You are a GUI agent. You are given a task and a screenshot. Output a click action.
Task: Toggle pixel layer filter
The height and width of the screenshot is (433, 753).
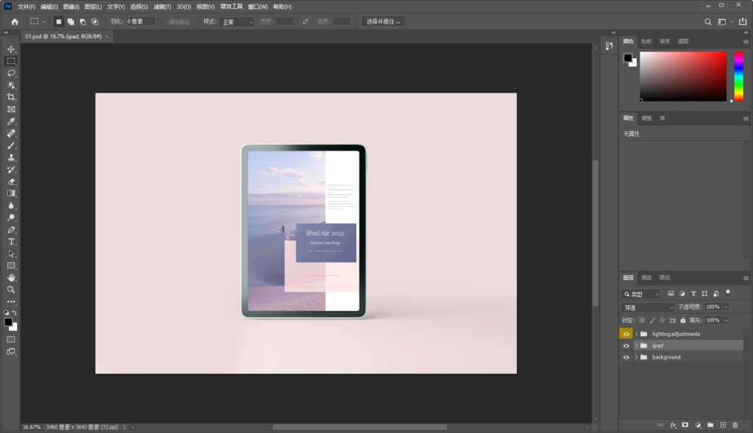click(671, 293)
